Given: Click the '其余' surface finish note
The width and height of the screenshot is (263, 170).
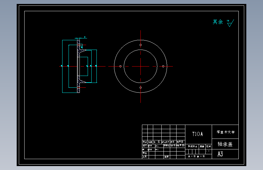Looking at the screenshot, I should coord(218,22).
